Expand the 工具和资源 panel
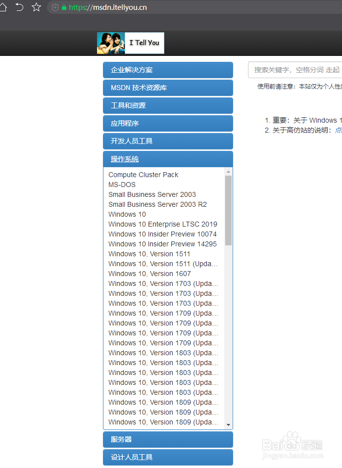 [168, 106]
